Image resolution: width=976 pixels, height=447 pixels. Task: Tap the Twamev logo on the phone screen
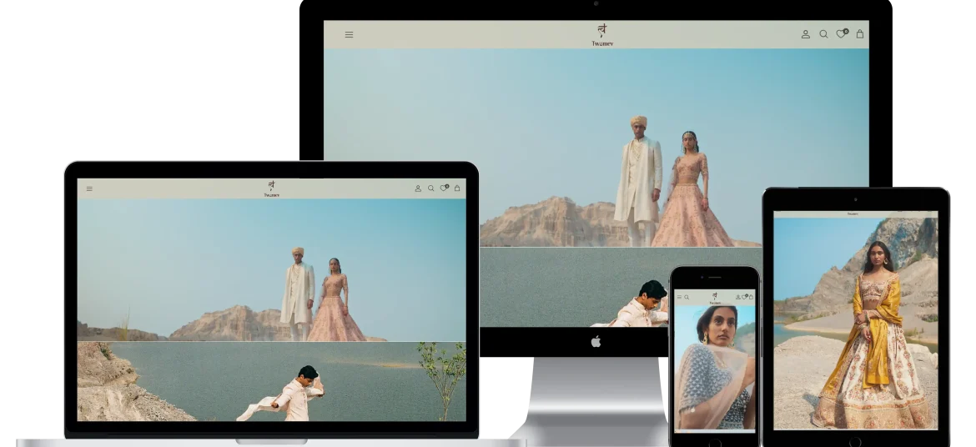pos(715,298)
